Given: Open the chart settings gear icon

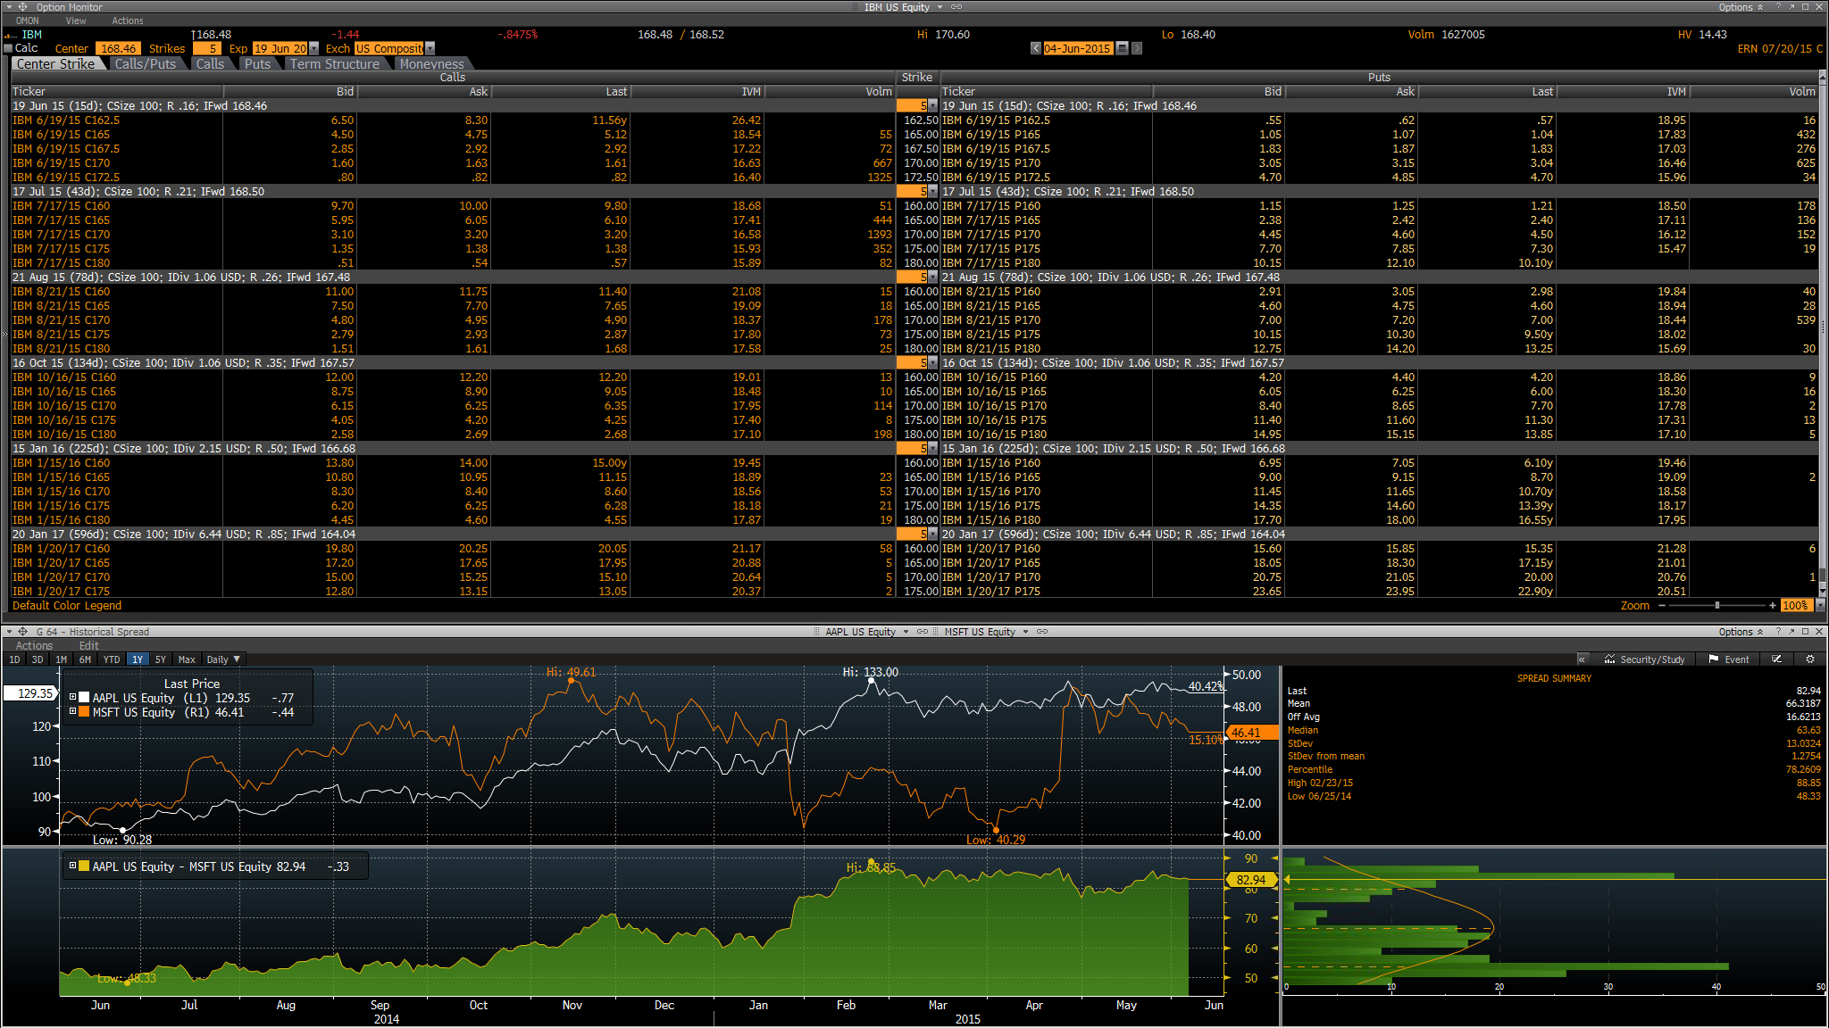Looking at the screenshot, I should (x=1809, y=659).
